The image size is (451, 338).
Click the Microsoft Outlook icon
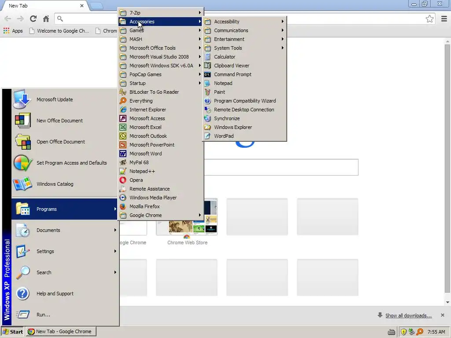[123, 136]
